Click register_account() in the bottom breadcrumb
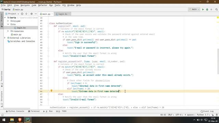 click(79, 108)
